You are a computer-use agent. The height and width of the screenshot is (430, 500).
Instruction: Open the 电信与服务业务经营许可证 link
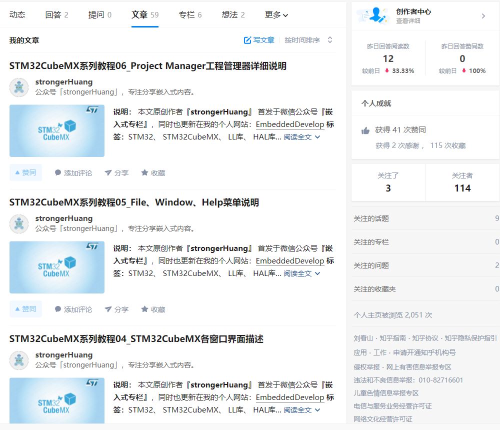click(392, 406)
